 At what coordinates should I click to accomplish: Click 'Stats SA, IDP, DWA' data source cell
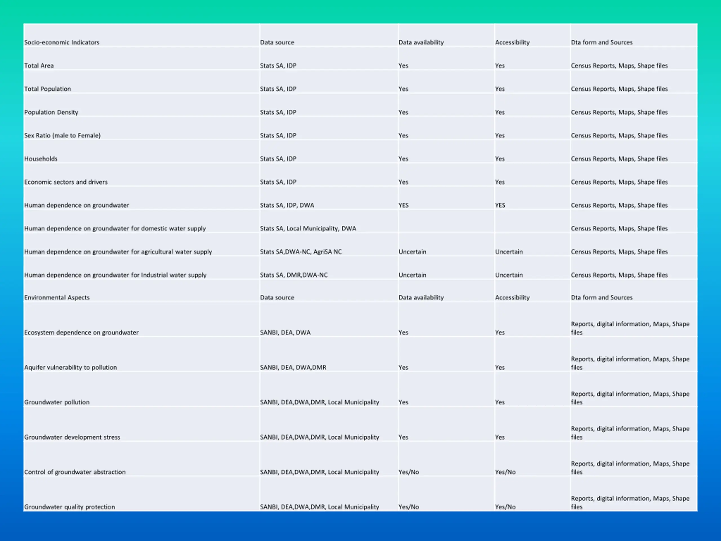[x=287, y=205]
